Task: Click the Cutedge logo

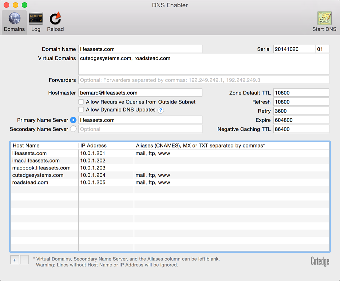Action: [320, 261]
